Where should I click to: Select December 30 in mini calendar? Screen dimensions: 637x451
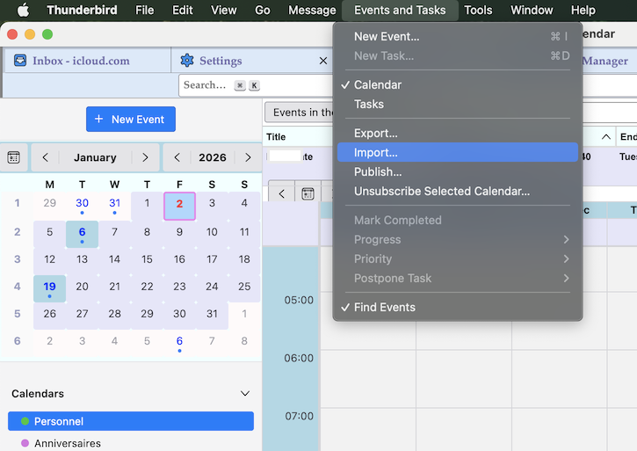82,206
